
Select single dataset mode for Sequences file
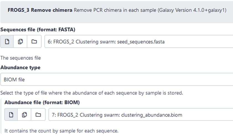click(7, 42)
